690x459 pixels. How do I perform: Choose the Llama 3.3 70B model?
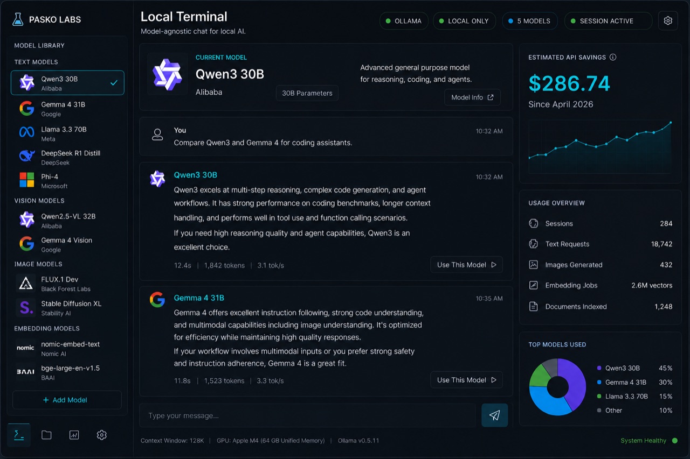coord(67,133)
